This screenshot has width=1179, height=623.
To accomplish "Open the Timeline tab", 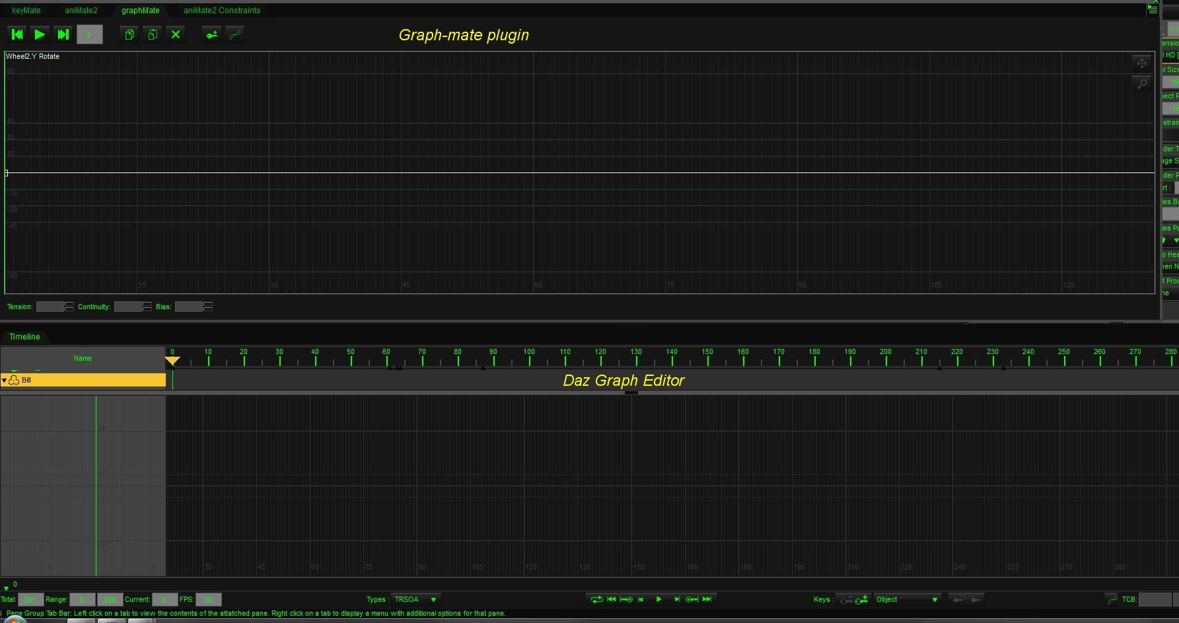I will point(24,337).
